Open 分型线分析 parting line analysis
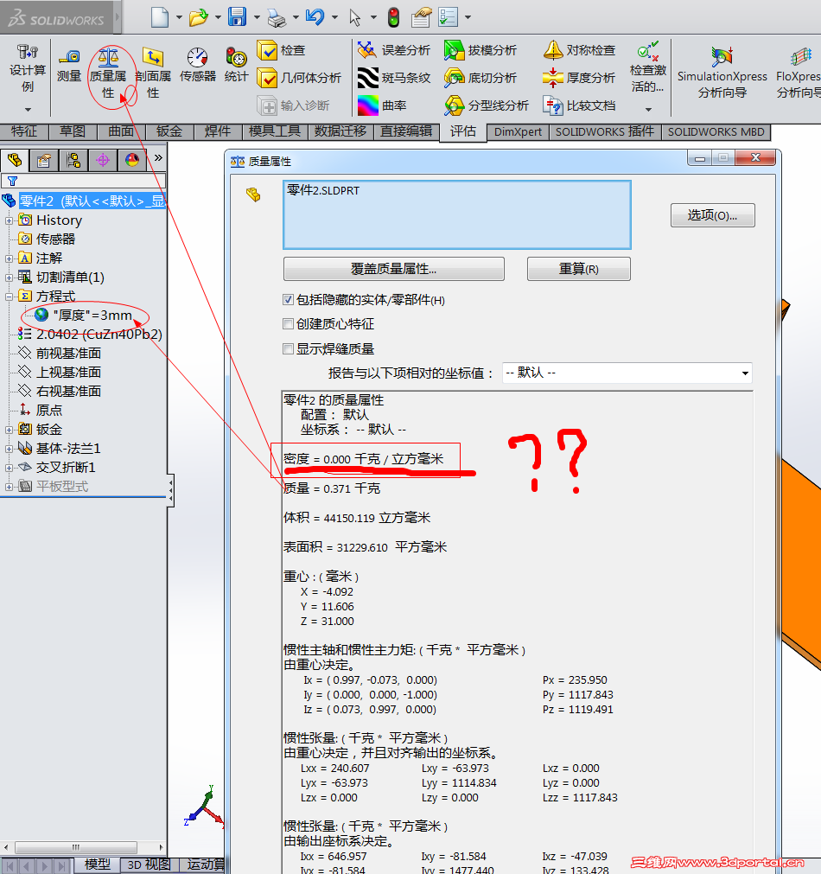 pyautogui.click(x=487, y=105)
